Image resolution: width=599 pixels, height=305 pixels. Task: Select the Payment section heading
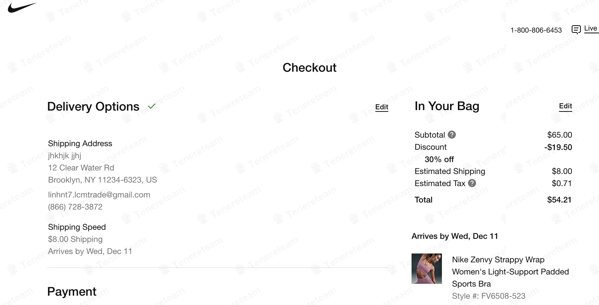point(72,292)
